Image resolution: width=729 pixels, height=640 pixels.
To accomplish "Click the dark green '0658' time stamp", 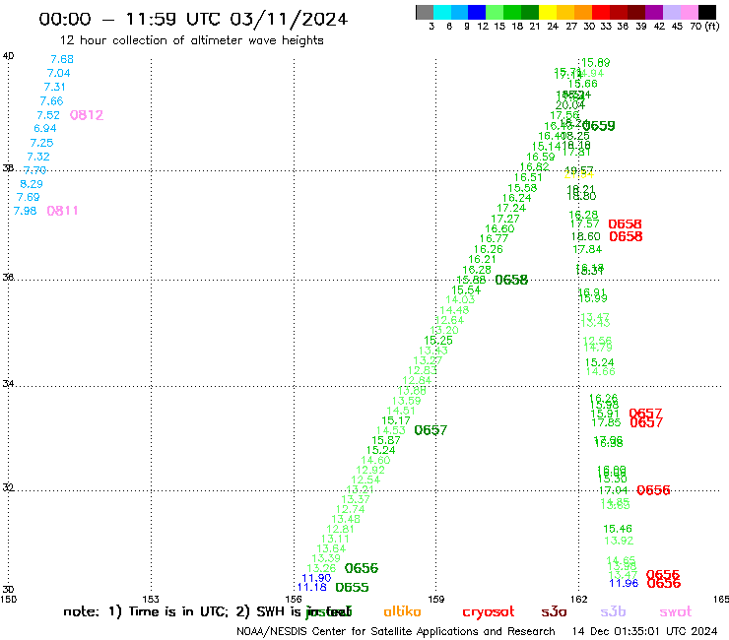I will (x=511, y=280).
